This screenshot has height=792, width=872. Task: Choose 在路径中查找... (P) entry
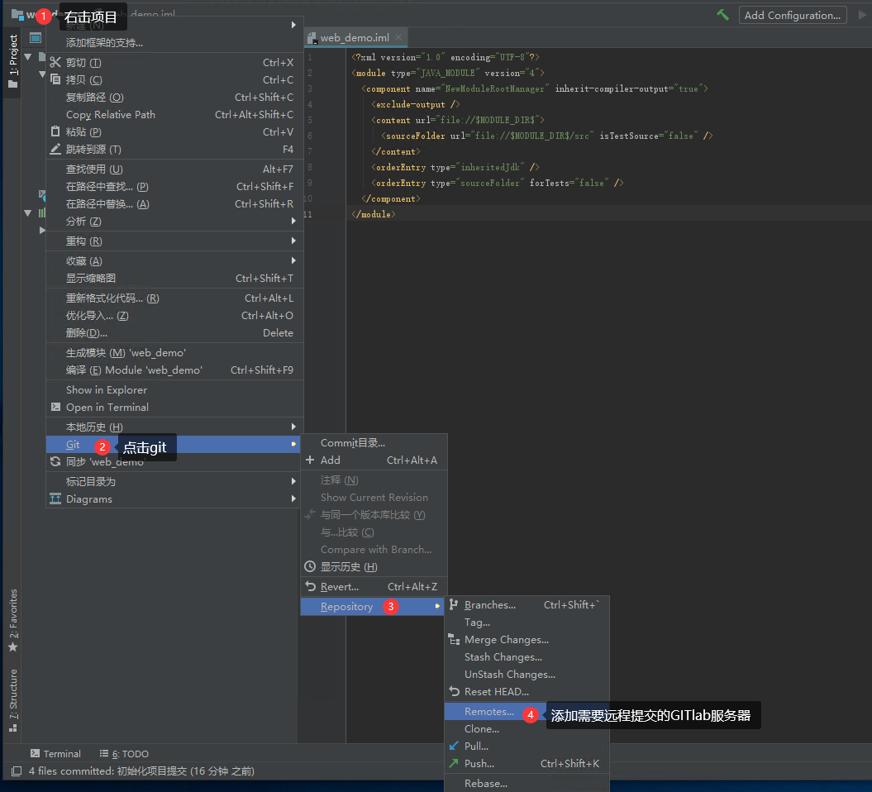[174, 186]
